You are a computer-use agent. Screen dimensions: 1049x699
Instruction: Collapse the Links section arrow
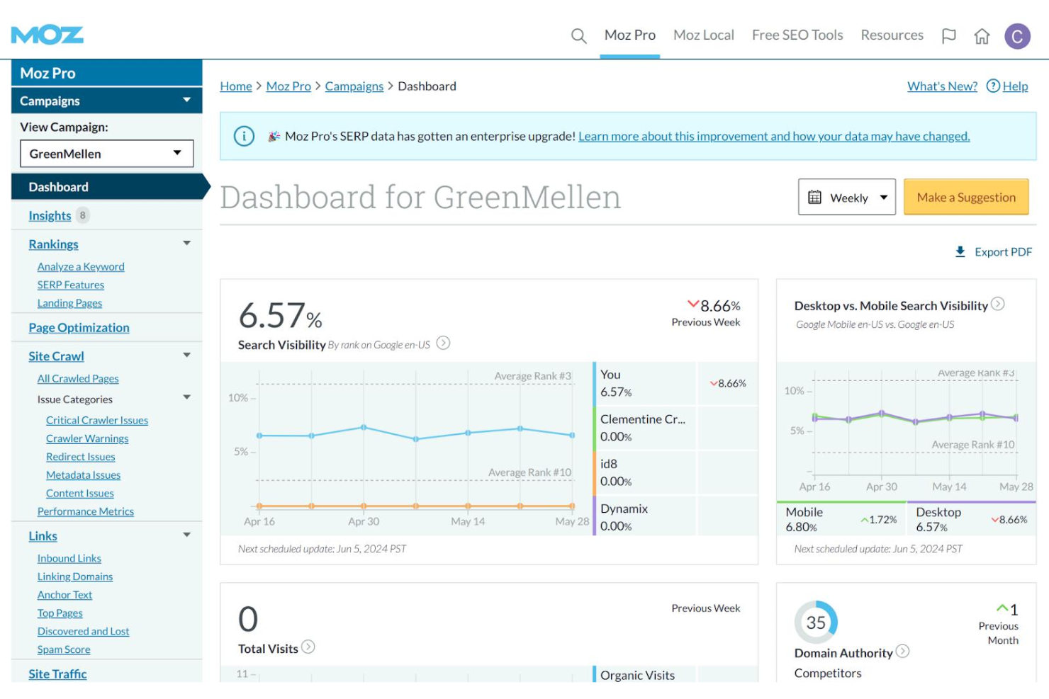pyautogui.click(x=187, y=535)
